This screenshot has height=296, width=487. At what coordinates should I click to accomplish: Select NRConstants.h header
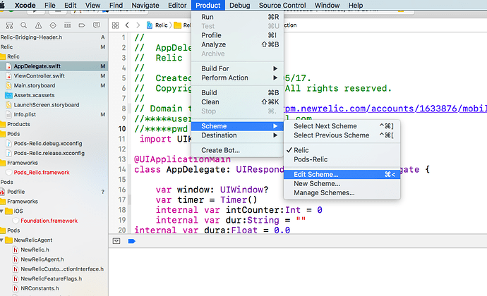point(40,288)
